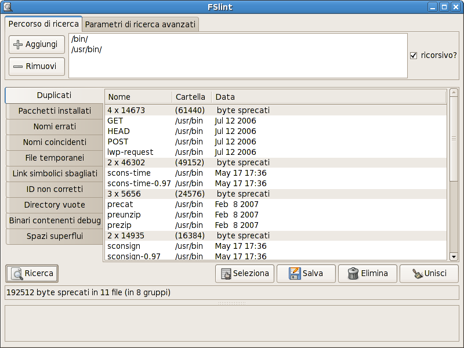Select Link simbolici sbagliati category

pos(55,173)
